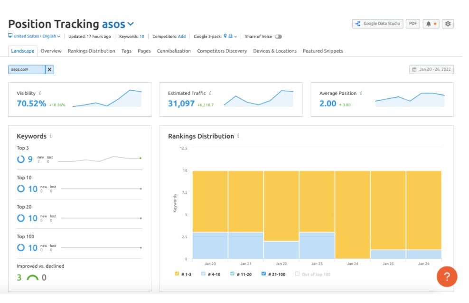This screenshot has height=303, width=469.
Task: Remove the asos.com filter chip
Action: [x=50, y=69]
